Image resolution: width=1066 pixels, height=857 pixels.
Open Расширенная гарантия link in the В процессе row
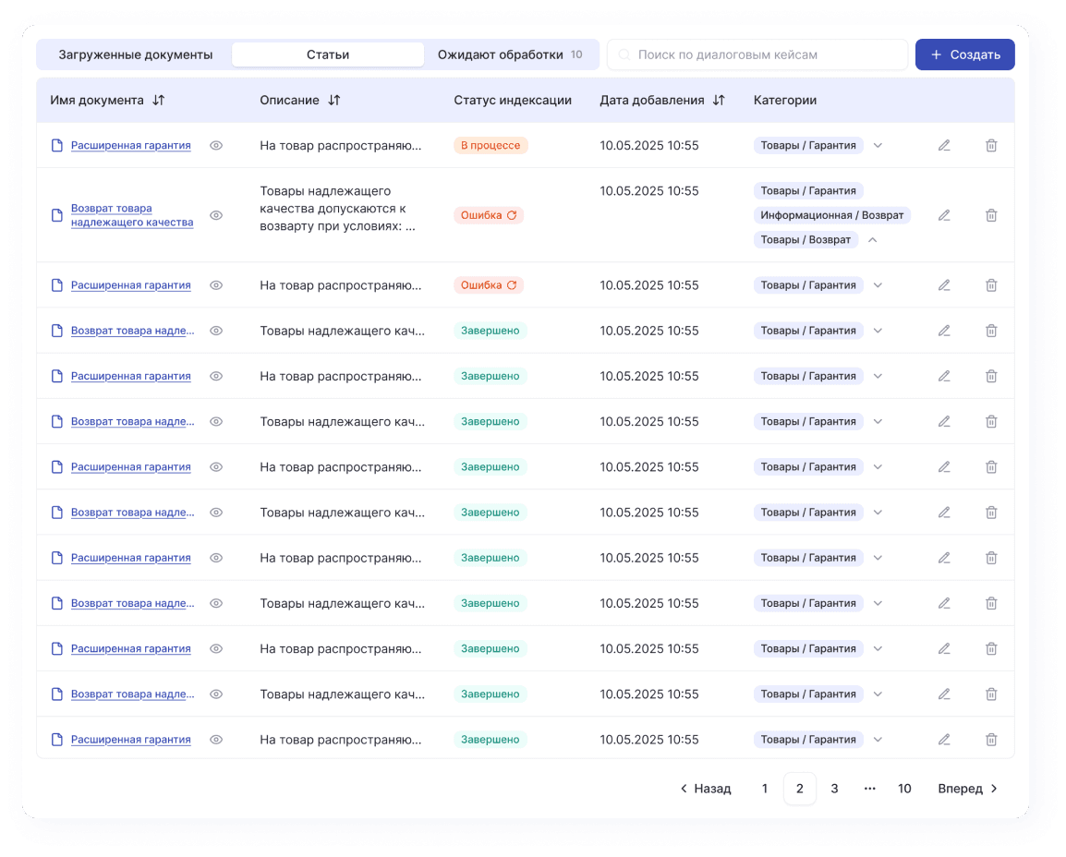(130, 145)
